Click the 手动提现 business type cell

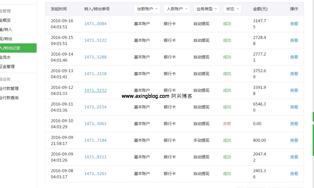tap(201, 140)
